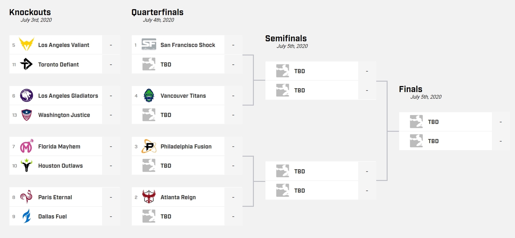Select the Los Angeles Gladiators lion logo
515x238 pixels.
pyautogui.click(x=26, y=96)
